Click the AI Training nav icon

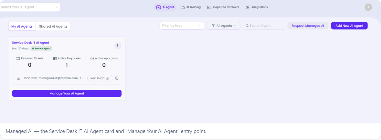coord(183,7)
